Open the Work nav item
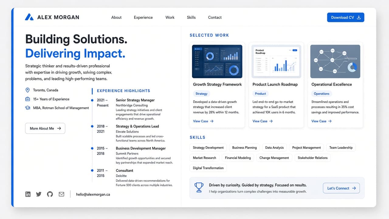This screenshot has width=389, height=219. 170,17
